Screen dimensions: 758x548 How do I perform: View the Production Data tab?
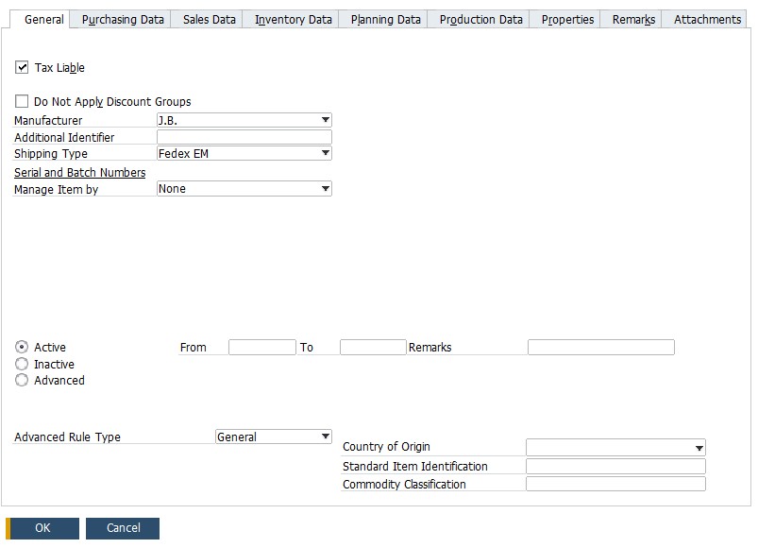pyautogui.click(x=480, y=18)
